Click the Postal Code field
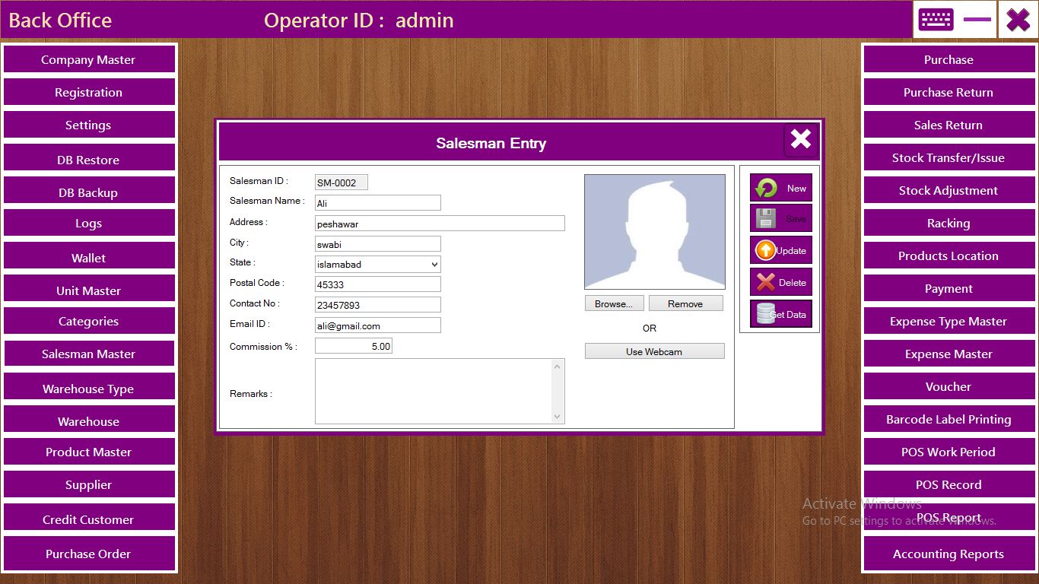 [x=378, y=284]
